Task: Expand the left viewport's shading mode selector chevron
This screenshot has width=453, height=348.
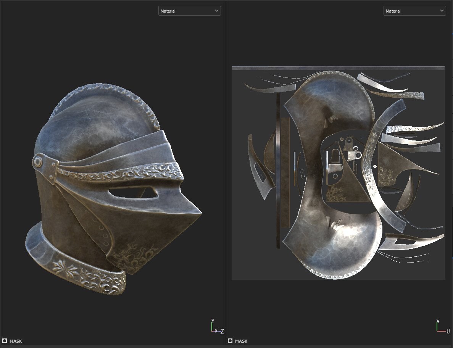Action: (x=217, y=11)
